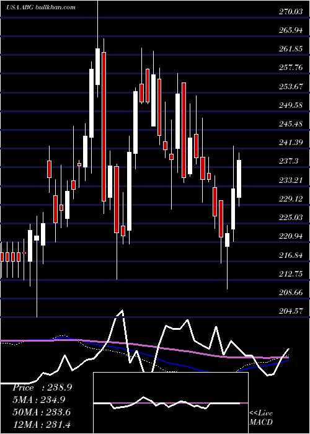Click the '12MA : 231.4' readout

pos(42,425)
